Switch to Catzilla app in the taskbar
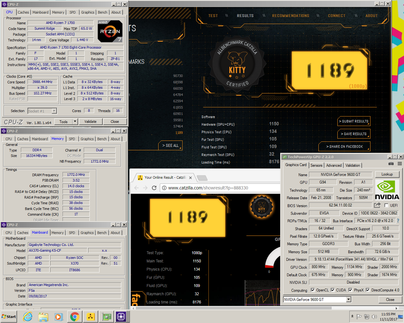The height and width of the screenshot is (323, 404). (90, 316)
